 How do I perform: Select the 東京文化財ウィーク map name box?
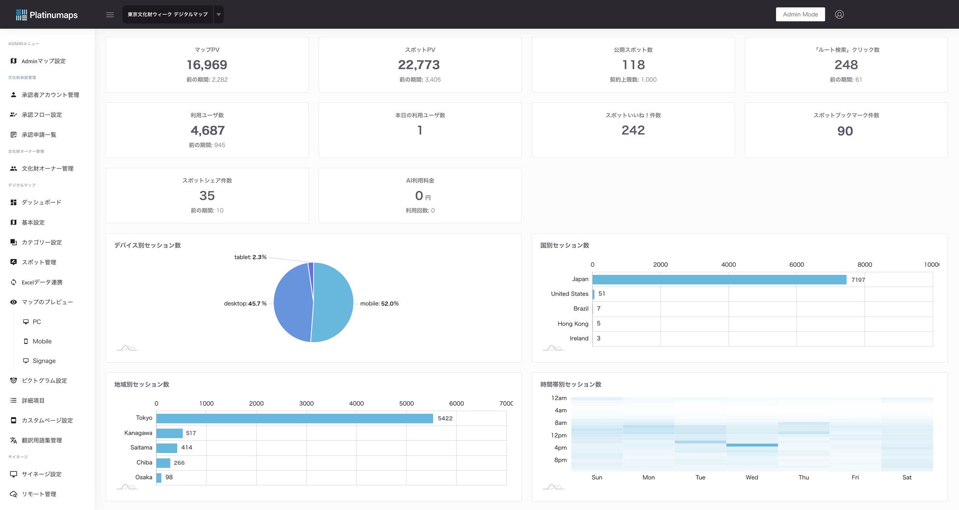pyautogui.click(x=168, y=15)
